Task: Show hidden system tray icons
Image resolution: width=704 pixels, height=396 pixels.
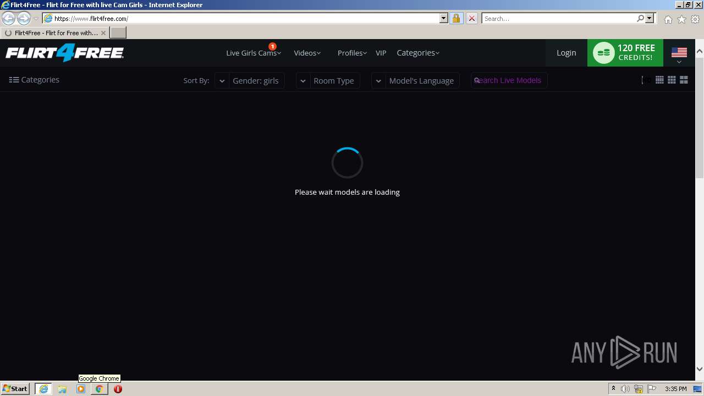Action: coord(613,389)
